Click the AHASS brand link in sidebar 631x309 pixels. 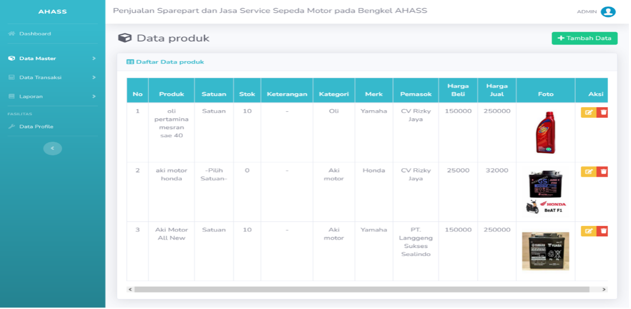click(x=53, y=12)
